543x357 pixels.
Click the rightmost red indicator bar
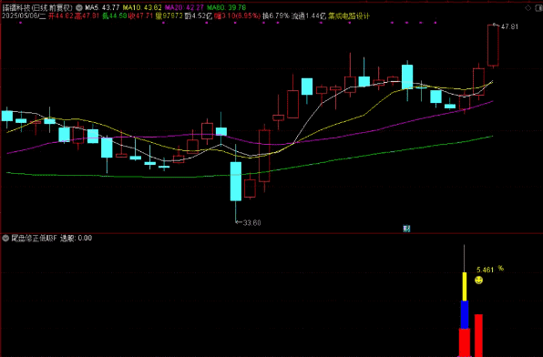coord(478,335)
